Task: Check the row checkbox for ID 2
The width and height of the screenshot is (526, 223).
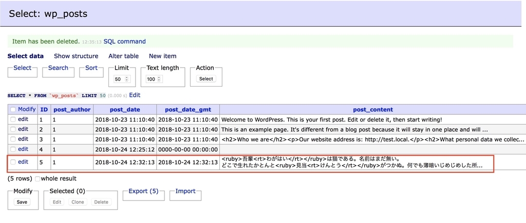Action: (13, 129)
